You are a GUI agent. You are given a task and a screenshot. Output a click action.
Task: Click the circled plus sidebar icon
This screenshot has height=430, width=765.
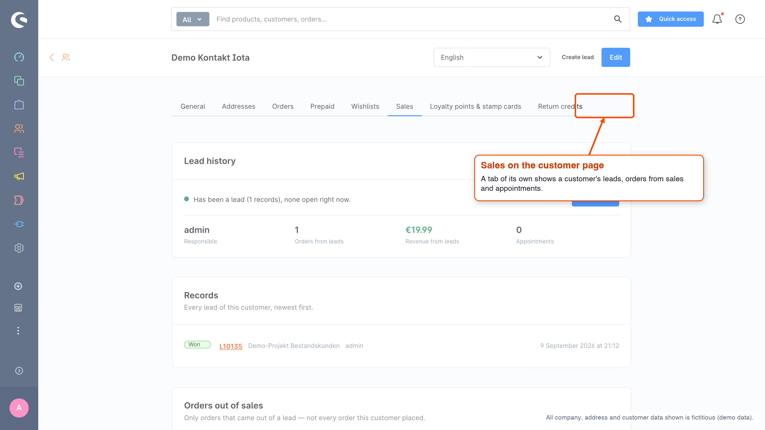point(18,286)
